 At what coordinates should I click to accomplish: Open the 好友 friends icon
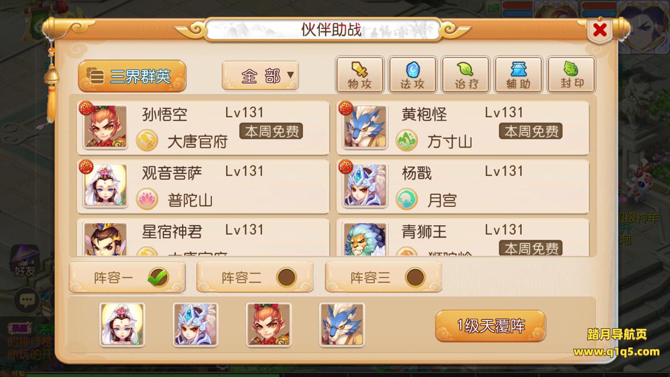[25, 260]
